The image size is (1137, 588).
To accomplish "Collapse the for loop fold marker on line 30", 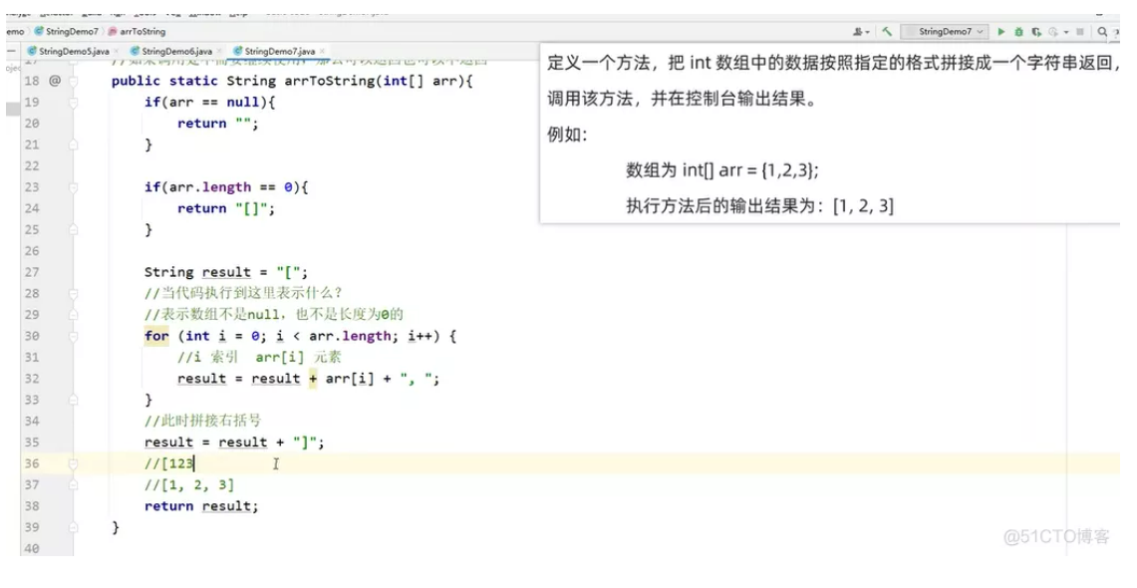I will (x=73, y=336).
